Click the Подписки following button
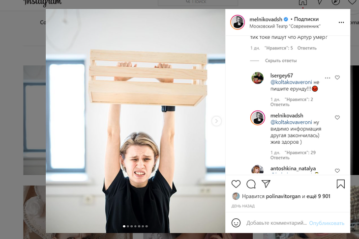 coord(306,19)
